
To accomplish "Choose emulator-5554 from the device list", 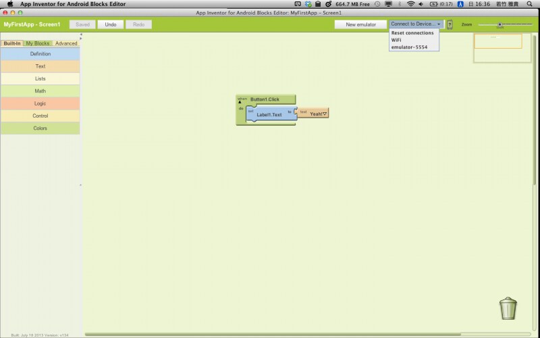I will click(x=409, y=47).
